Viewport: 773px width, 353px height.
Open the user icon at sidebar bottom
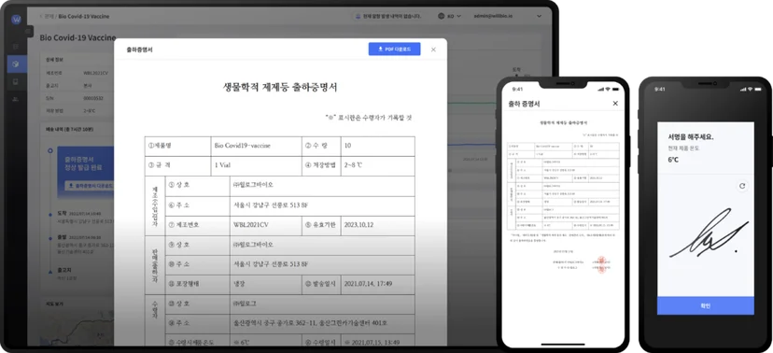pos(16,100)
